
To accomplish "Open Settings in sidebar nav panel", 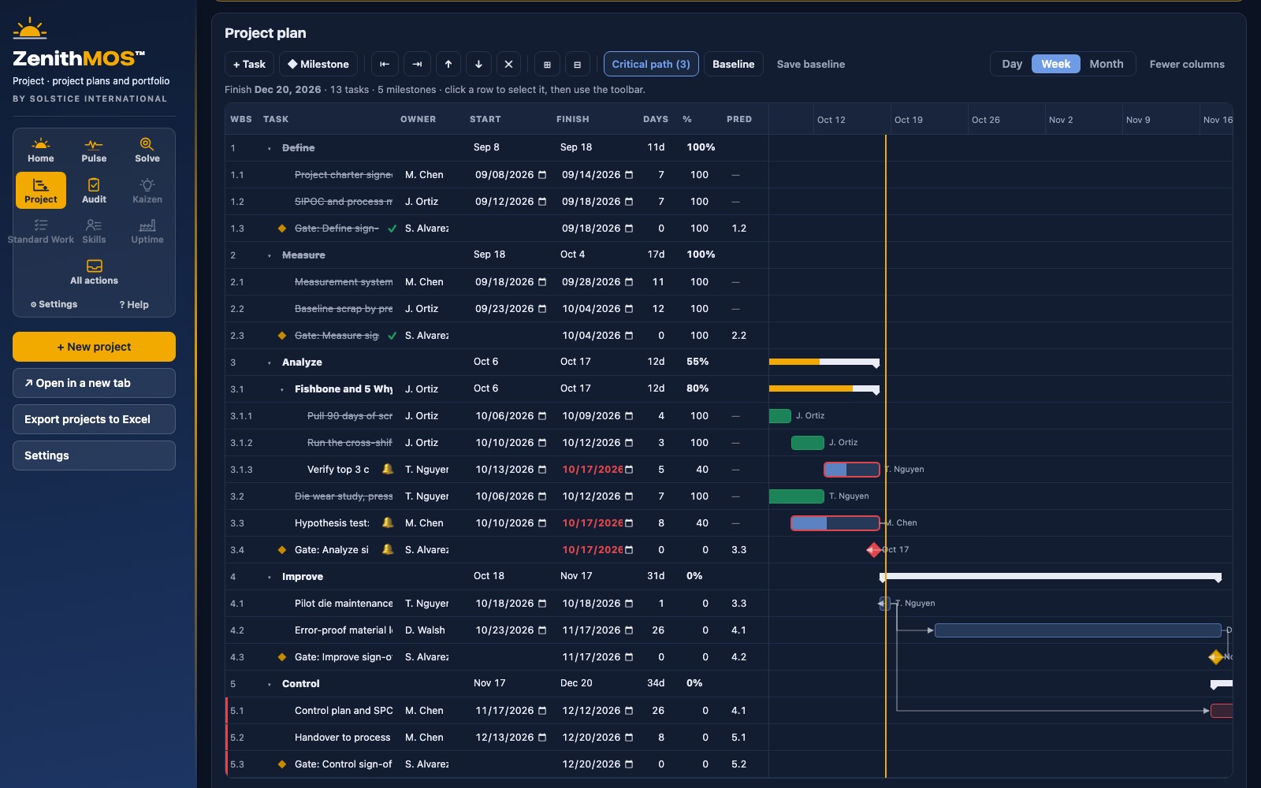I will [54, 304].
